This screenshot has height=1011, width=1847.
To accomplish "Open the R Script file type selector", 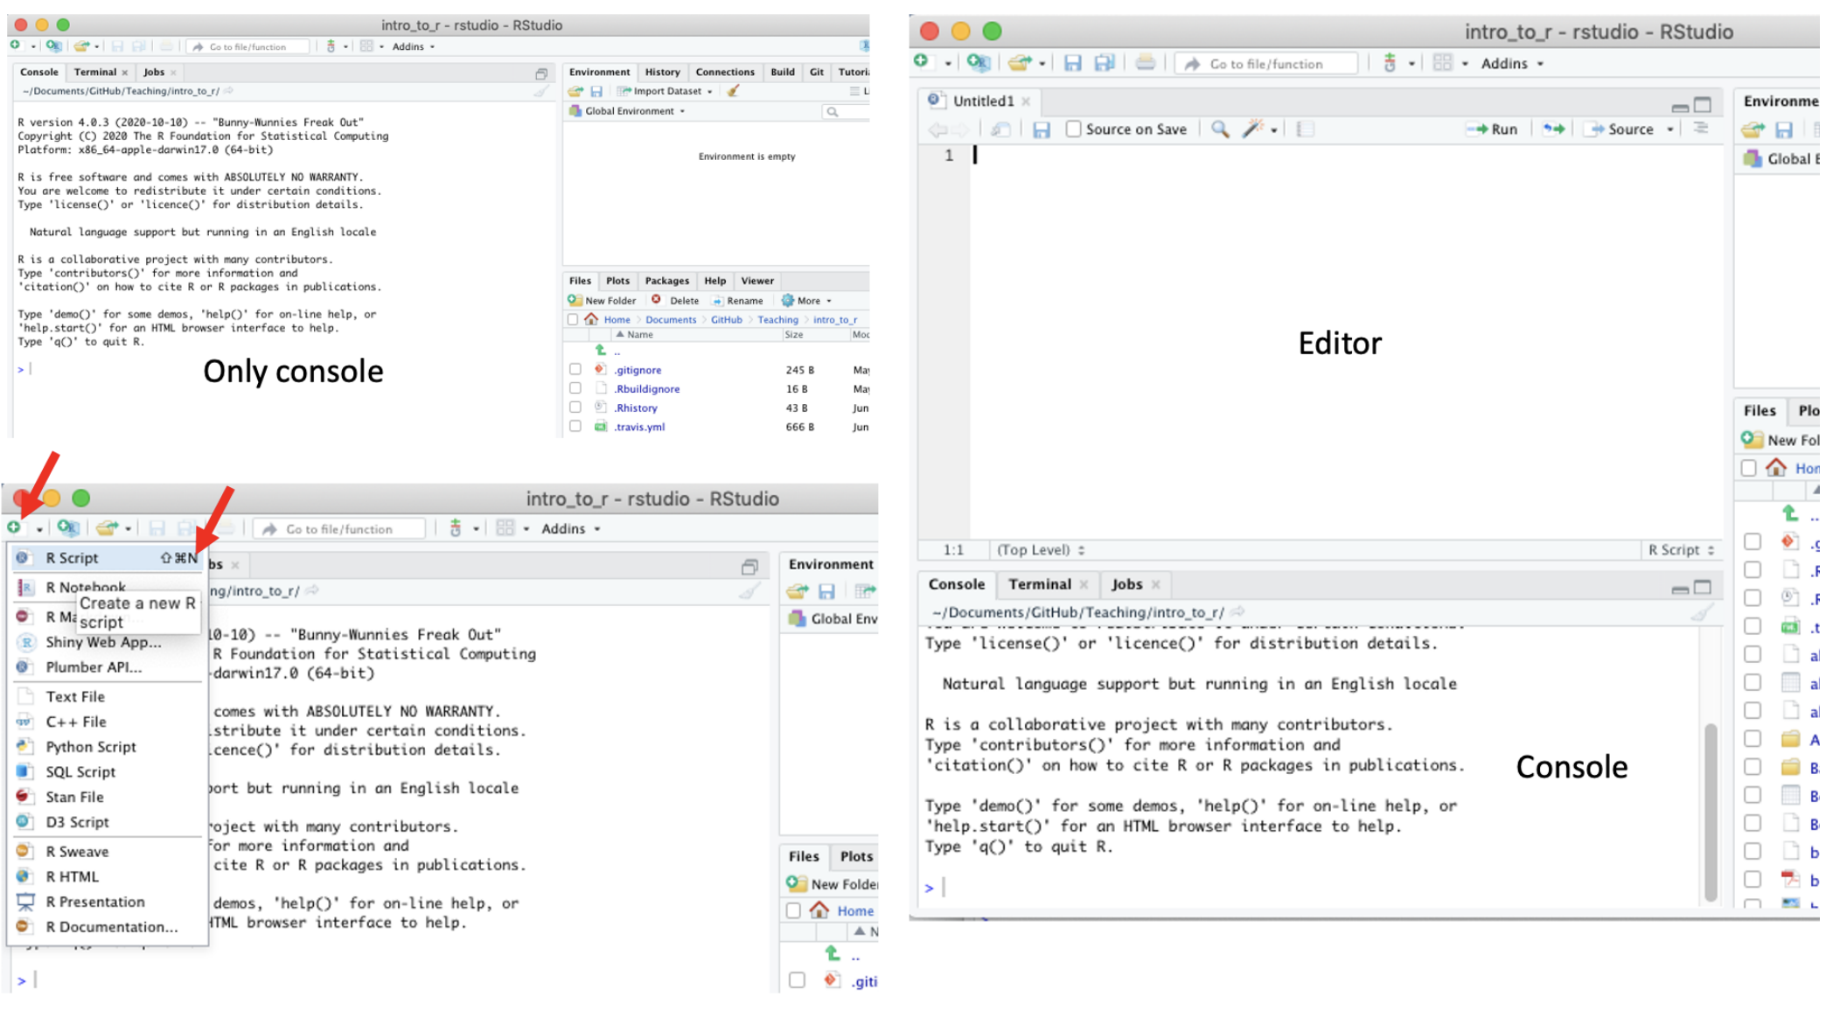I will point(1681,550).
